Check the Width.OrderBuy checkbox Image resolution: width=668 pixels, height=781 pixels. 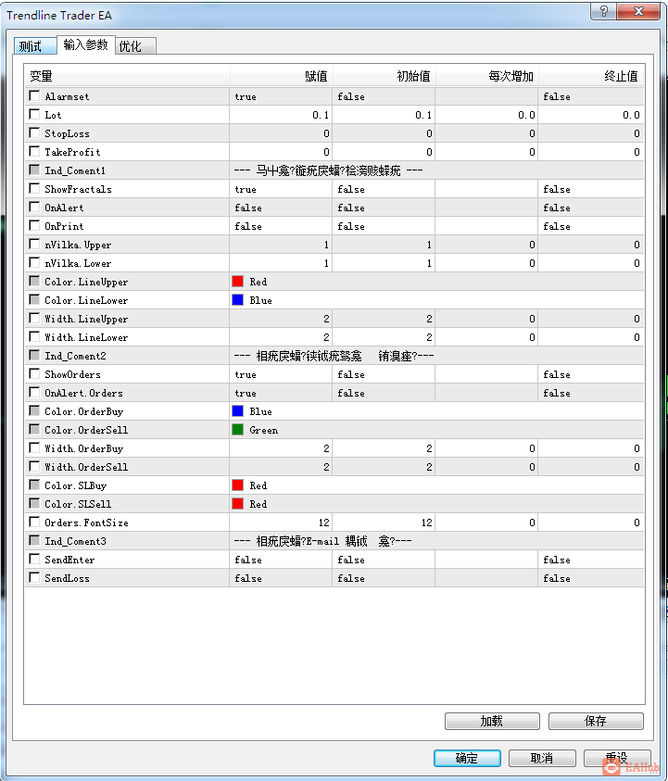pyautogui.click(x=34, y=447)
